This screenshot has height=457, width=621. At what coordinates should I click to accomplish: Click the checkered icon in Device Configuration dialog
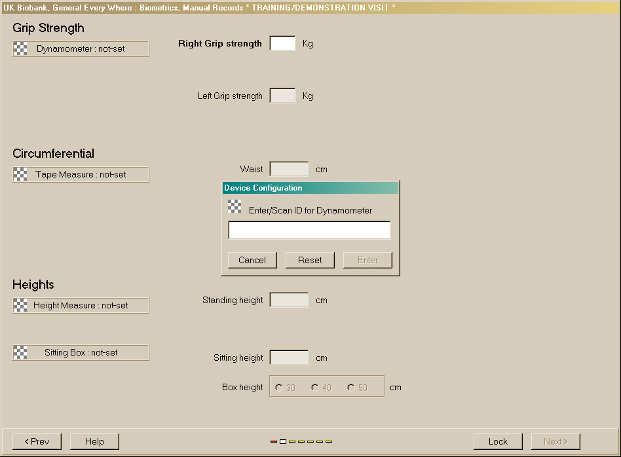pos(235,207)
